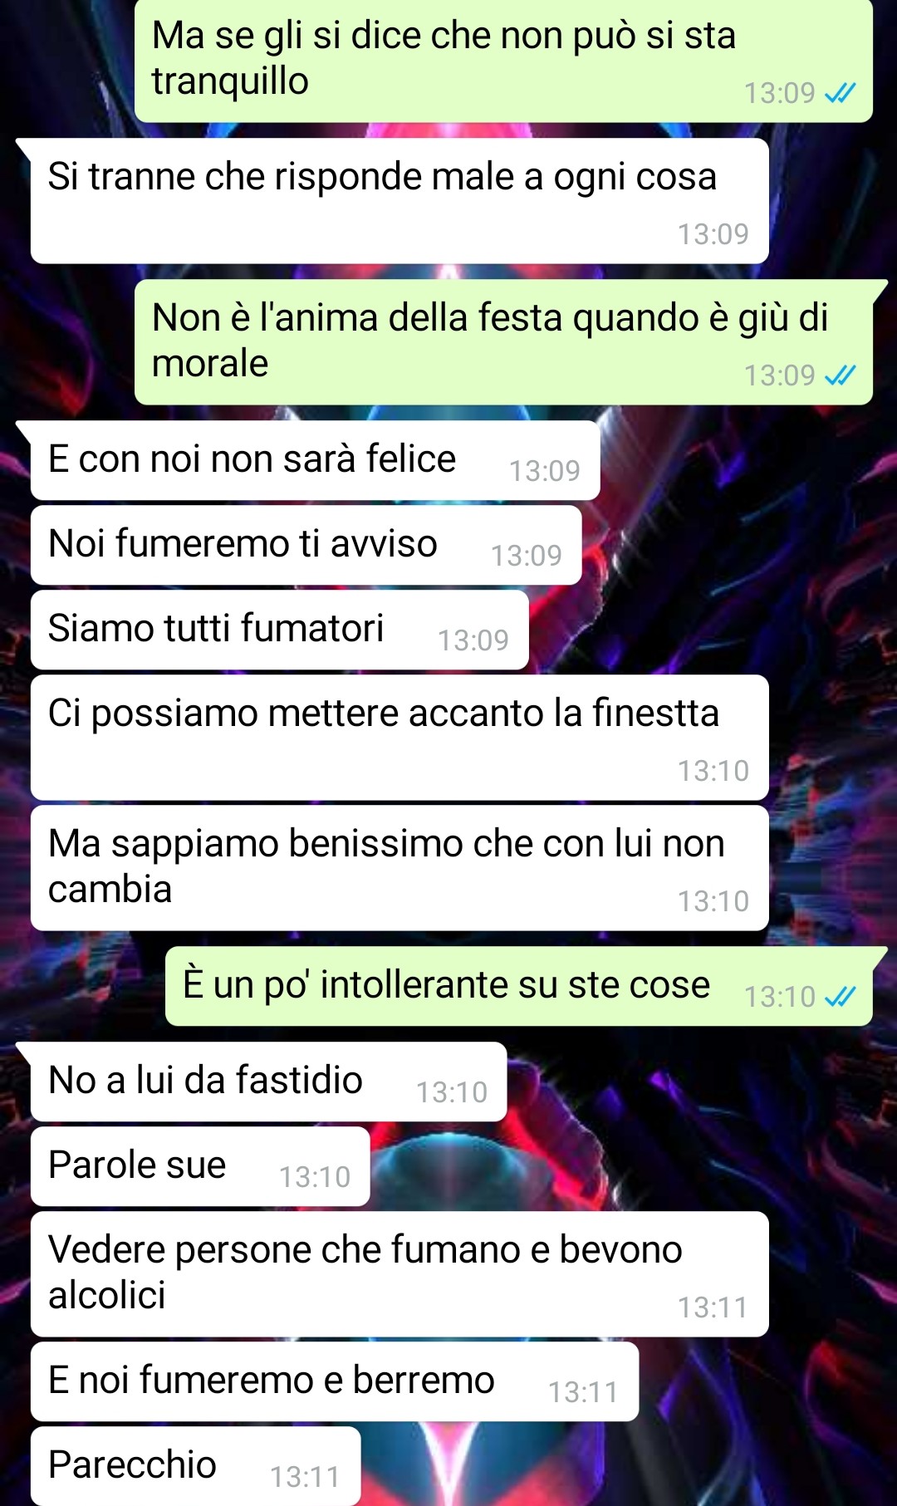The height and width of the screenshot is (1506, 897).
Task: Tap 13:10 timestamp on 'Parole sue' message
Action: (315, 1177)
